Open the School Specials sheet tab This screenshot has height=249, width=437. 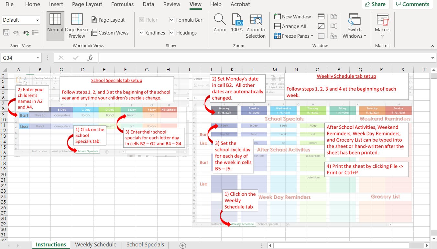(x=145, y=244)
